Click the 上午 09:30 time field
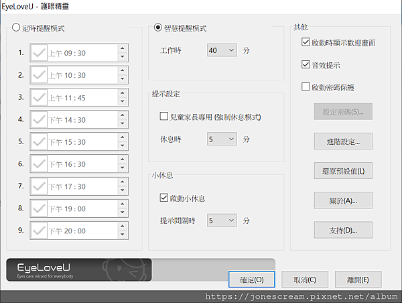The height and width of the screenshot is (303, 402). pos(79,53)
